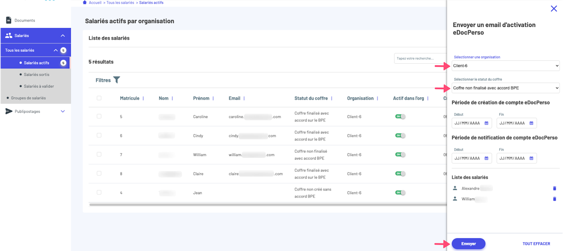This screenshot has height=251, width=563.
Task: Remove William using the trash icon
Action: [554, 199]
